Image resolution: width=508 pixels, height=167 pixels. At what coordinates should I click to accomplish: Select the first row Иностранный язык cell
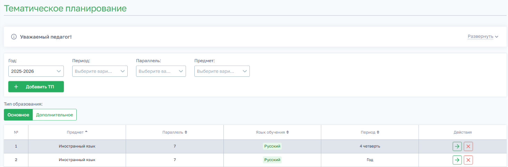pos(77,147)
